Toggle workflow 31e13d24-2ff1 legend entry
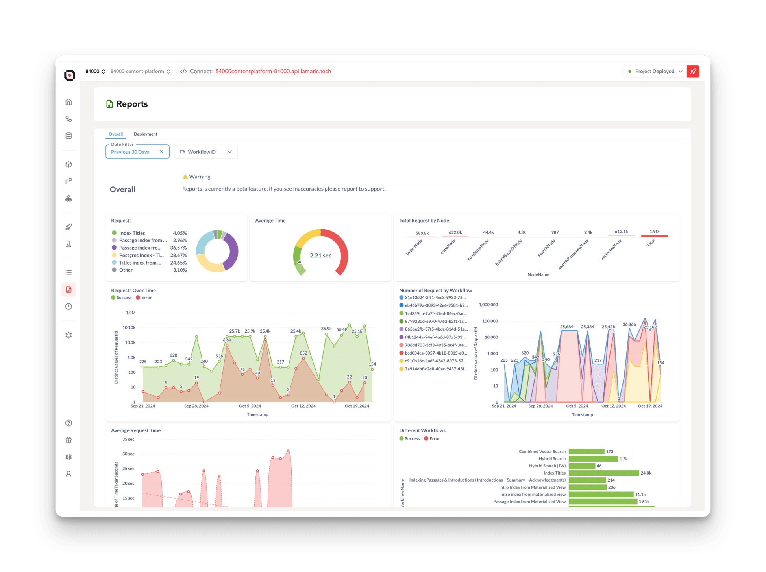 point(433,298)
